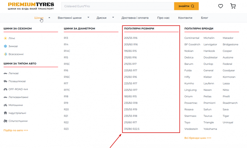
Task: Open Michelin brand link
Action: (209, 38)
